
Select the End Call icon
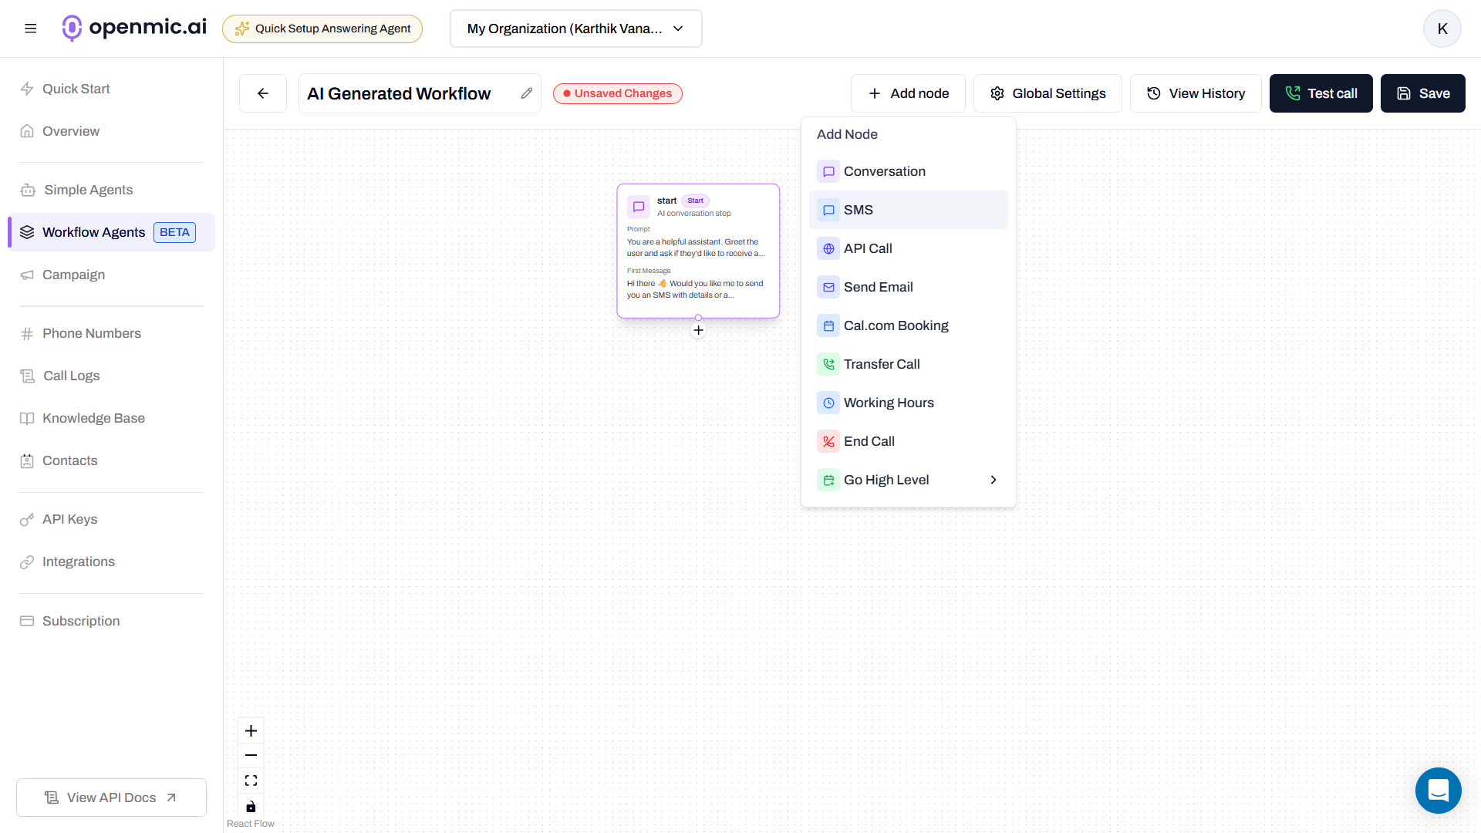coord(828,441)
